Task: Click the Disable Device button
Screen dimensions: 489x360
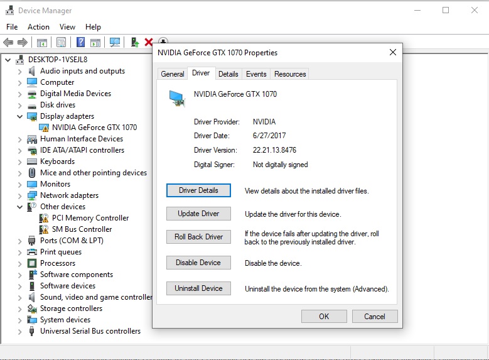Action: pyautogui.click(x=198, y=263)
